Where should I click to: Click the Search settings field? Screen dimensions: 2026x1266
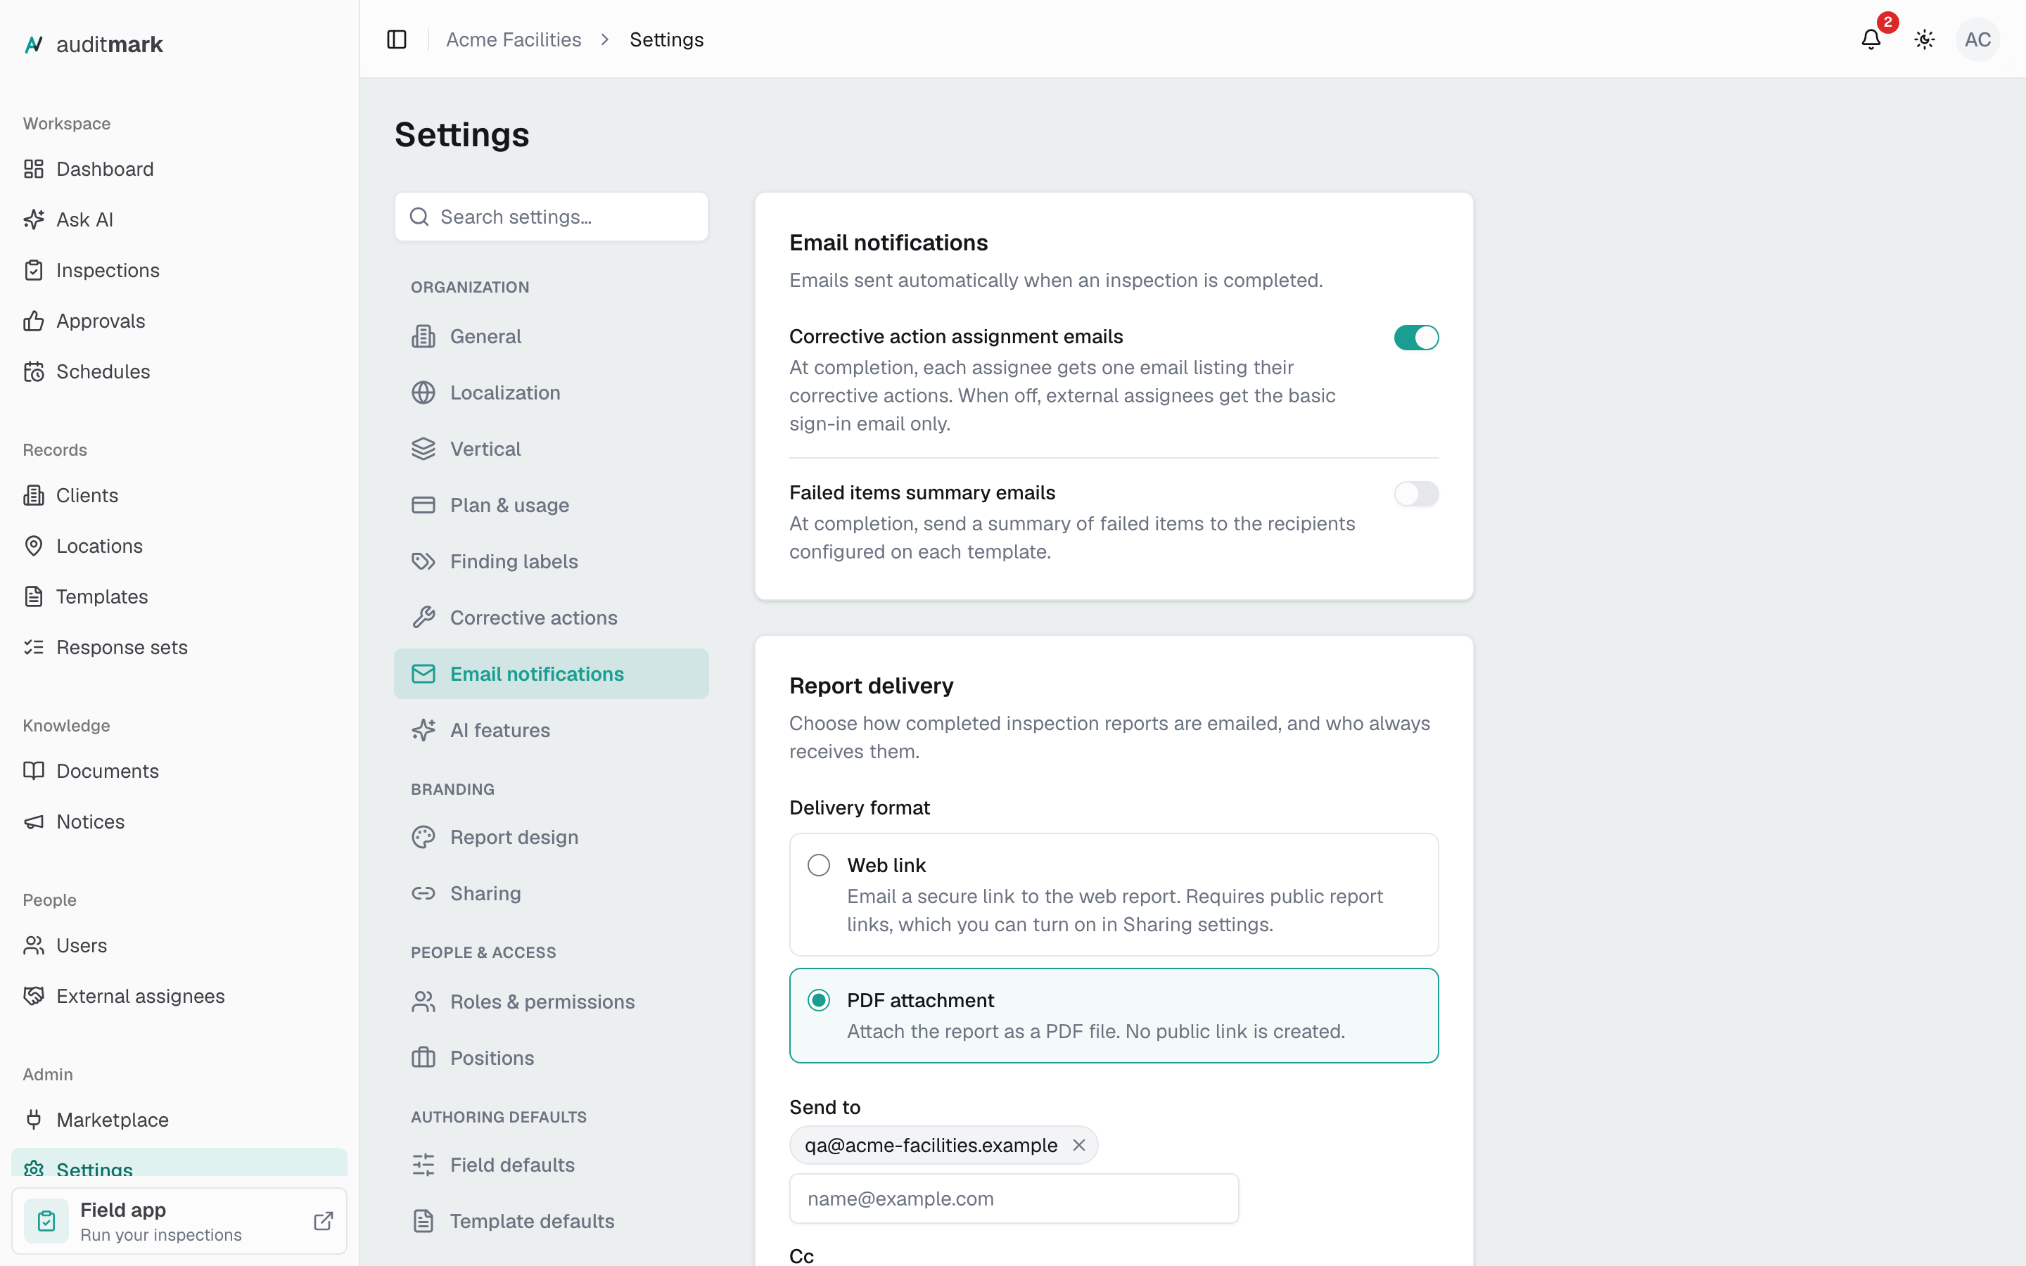click(551, 217)
